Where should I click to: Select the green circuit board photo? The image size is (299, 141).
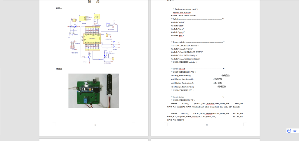pos(94,90)
